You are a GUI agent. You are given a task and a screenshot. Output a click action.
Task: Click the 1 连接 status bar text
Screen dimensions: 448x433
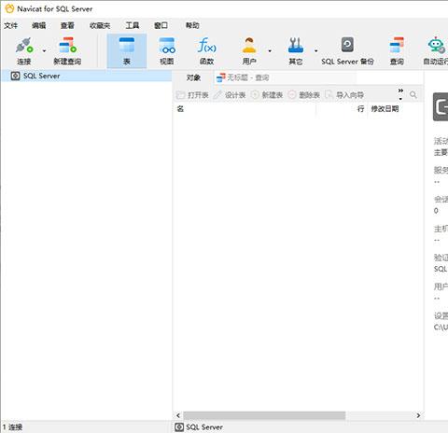[x=12, y=427]
